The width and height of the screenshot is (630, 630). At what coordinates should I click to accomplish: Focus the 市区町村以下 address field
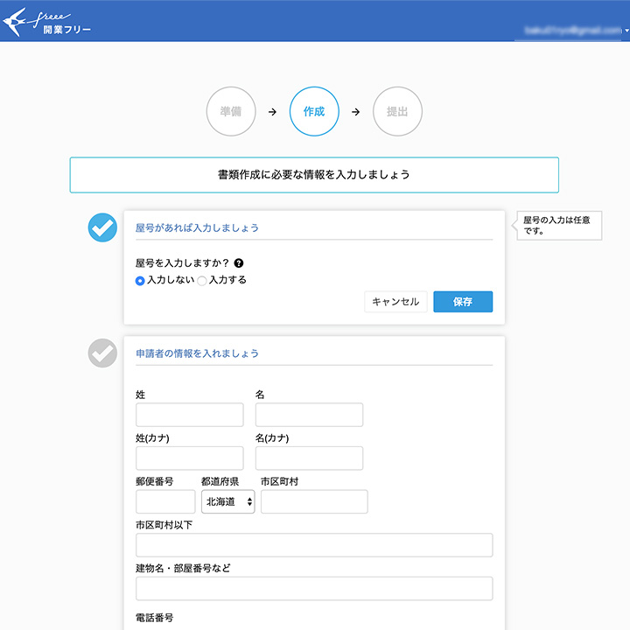pyautogui.click(x=314, y=545)
